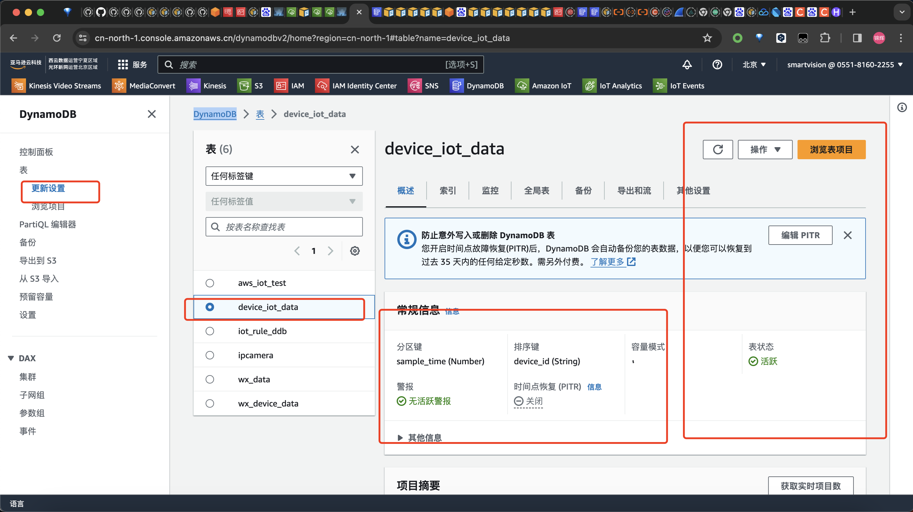Open the 操作 actions dropdown
This screenshot has width=913, height=512.
[x=765, y=150]
